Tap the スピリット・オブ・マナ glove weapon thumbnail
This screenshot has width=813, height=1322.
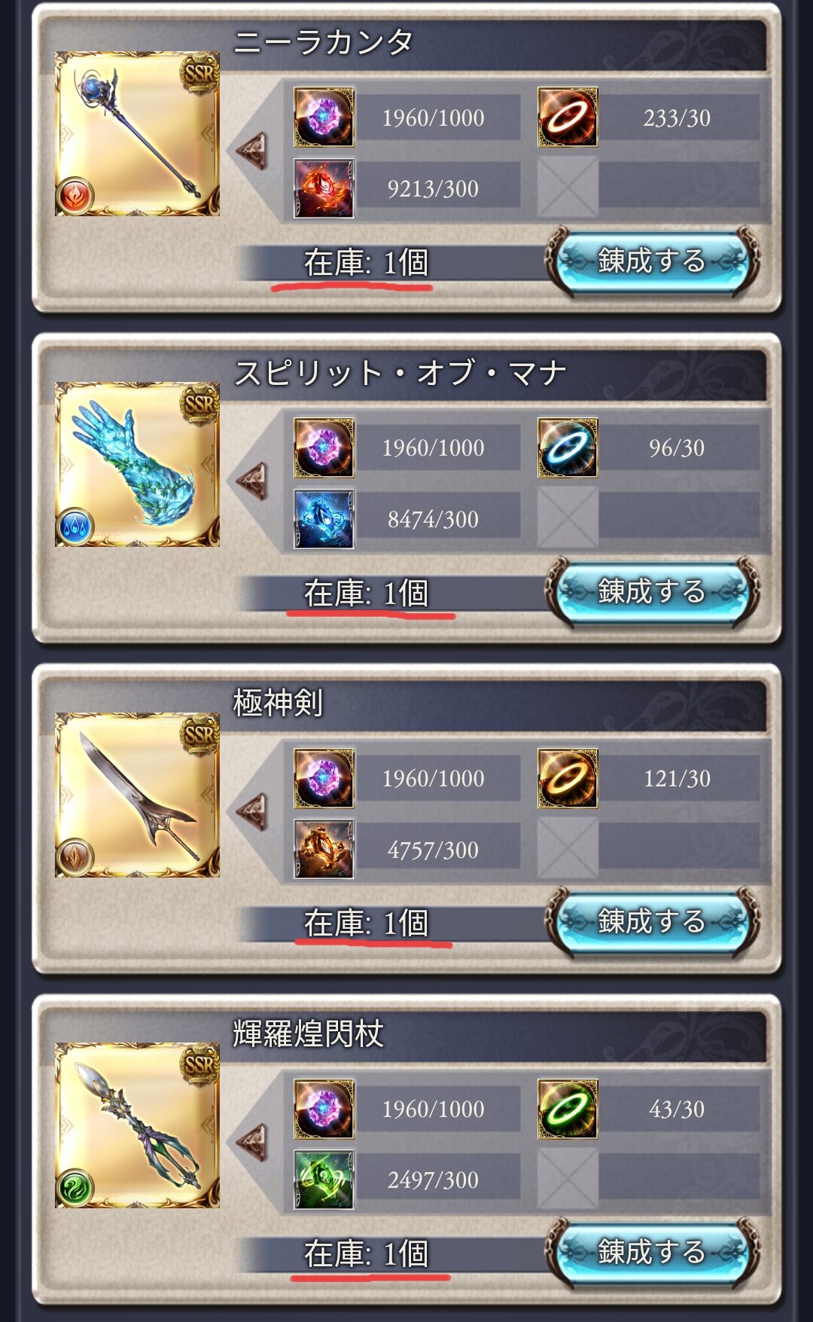pos(137,464)
